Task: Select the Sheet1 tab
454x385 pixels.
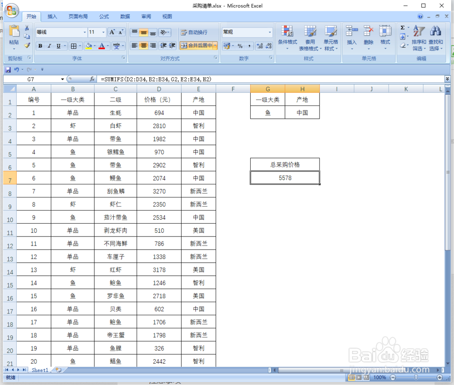Action: point(40,370)
